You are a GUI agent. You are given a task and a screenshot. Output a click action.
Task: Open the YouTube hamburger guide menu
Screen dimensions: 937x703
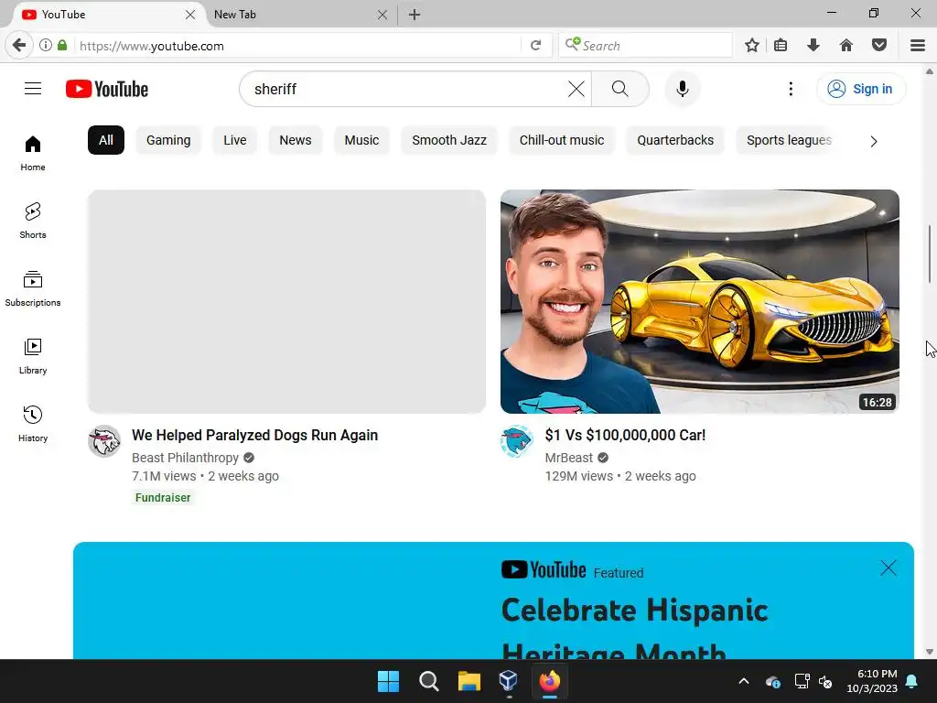tap(33, 89)
